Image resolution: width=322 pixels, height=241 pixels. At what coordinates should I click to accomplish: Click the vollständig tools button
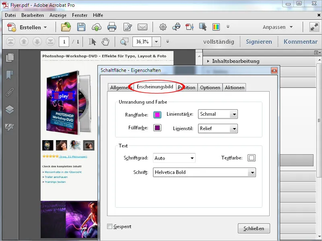(x=219, y=42)
